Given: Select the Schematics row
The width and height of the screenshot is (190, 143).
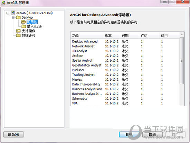Looking at the screenshot, I should [125, 99].
